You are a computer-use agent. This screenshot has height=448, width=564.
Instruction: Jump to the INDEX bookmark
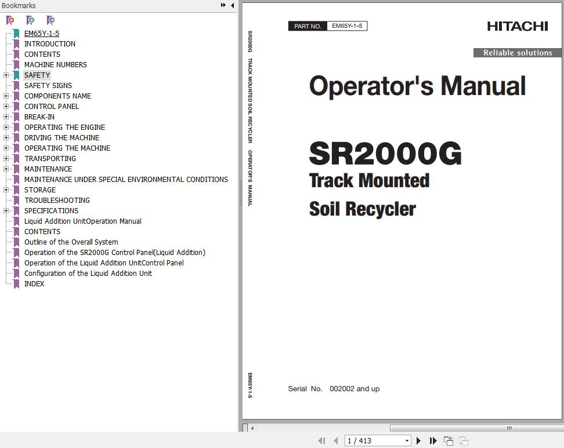34,284
